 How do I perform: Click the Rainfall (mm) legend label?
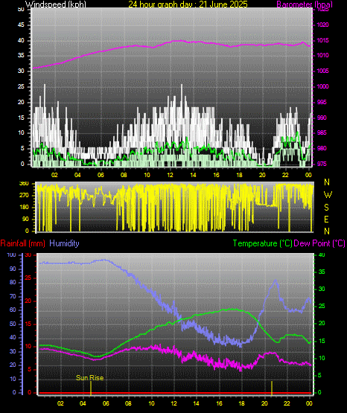[22, 243]
